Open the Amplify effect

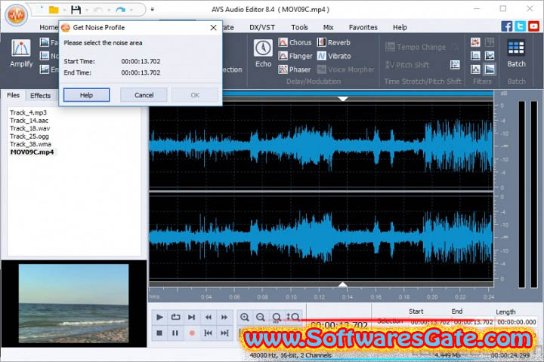21,53
